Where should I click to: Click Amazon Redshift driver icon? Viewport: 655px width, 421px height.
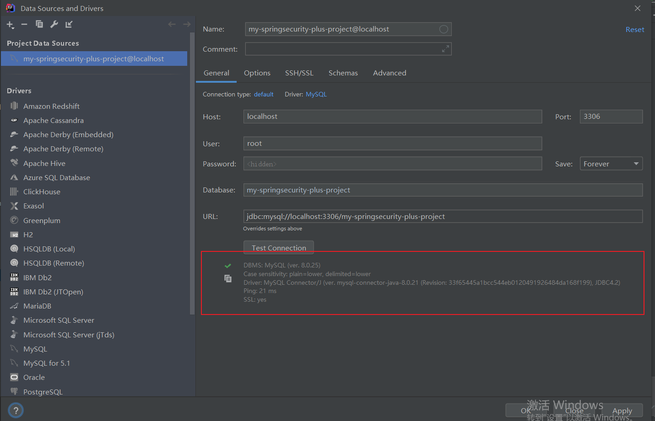(14, 106)
